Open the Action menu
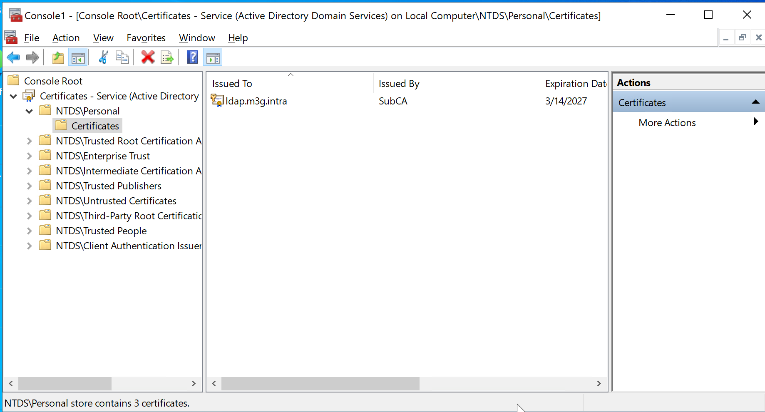The image size is (765, 412). [x=66, y=38]
